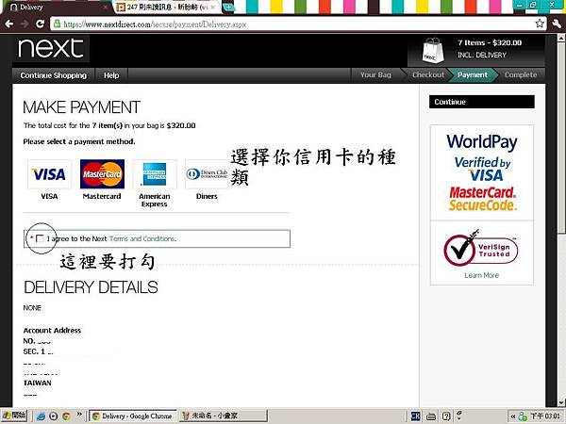Click the '7 Items - $320.00' bag summary
The image size is (566, 424).
tap(490, 42)
